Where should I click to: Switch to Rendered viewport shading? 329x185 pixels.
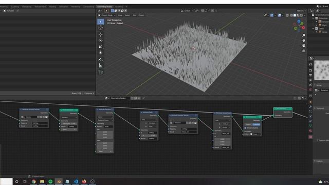(302, 15)
